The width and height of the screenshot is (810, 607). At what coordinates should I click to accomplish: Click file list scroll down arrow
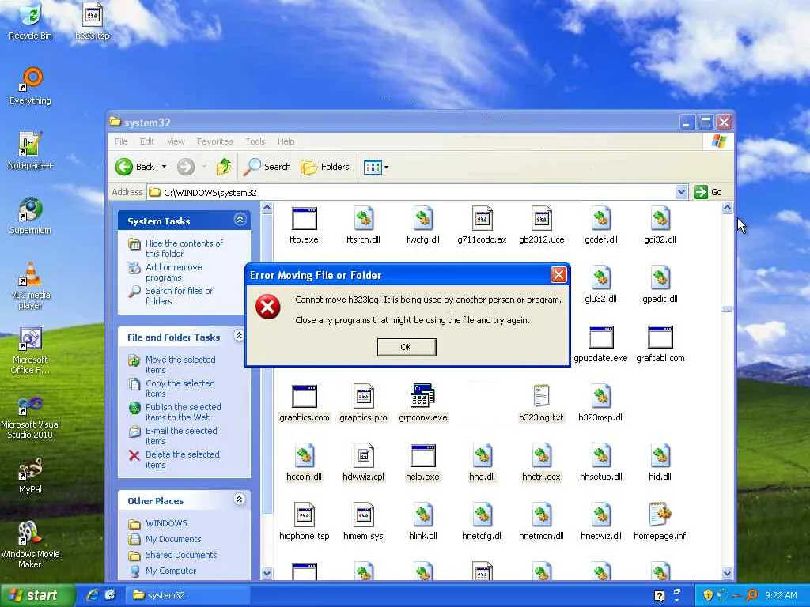click(728, 573)
